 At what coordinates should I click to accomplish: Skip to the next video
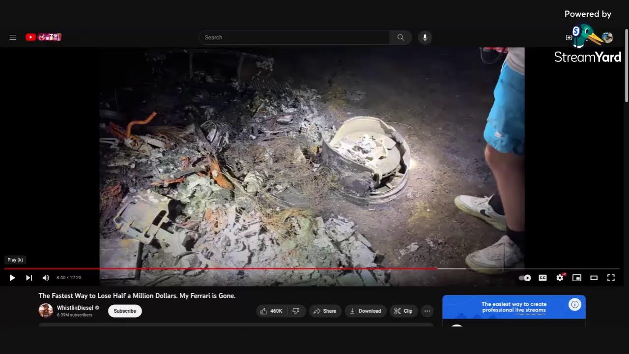pyautogui.click(x=29, y=278)
